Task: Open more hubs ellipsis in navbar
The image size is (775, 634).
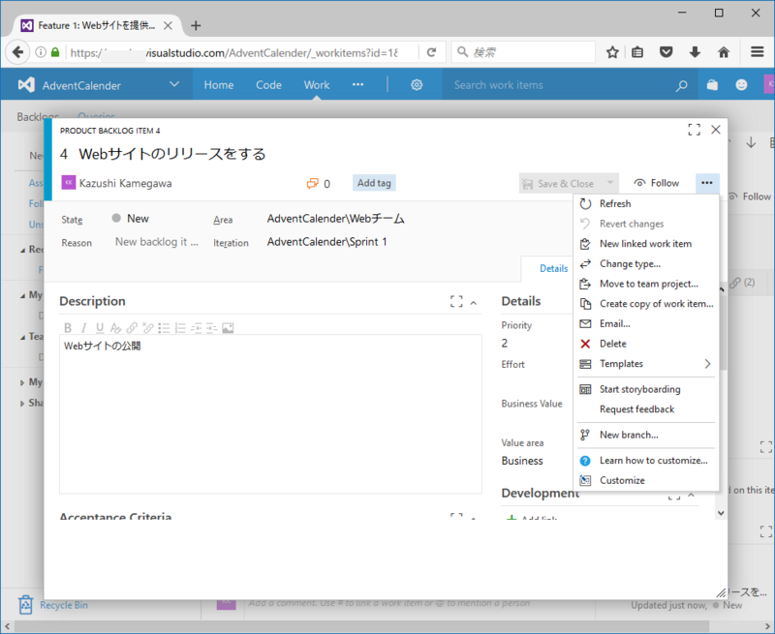Action: [x=357, y=84]
